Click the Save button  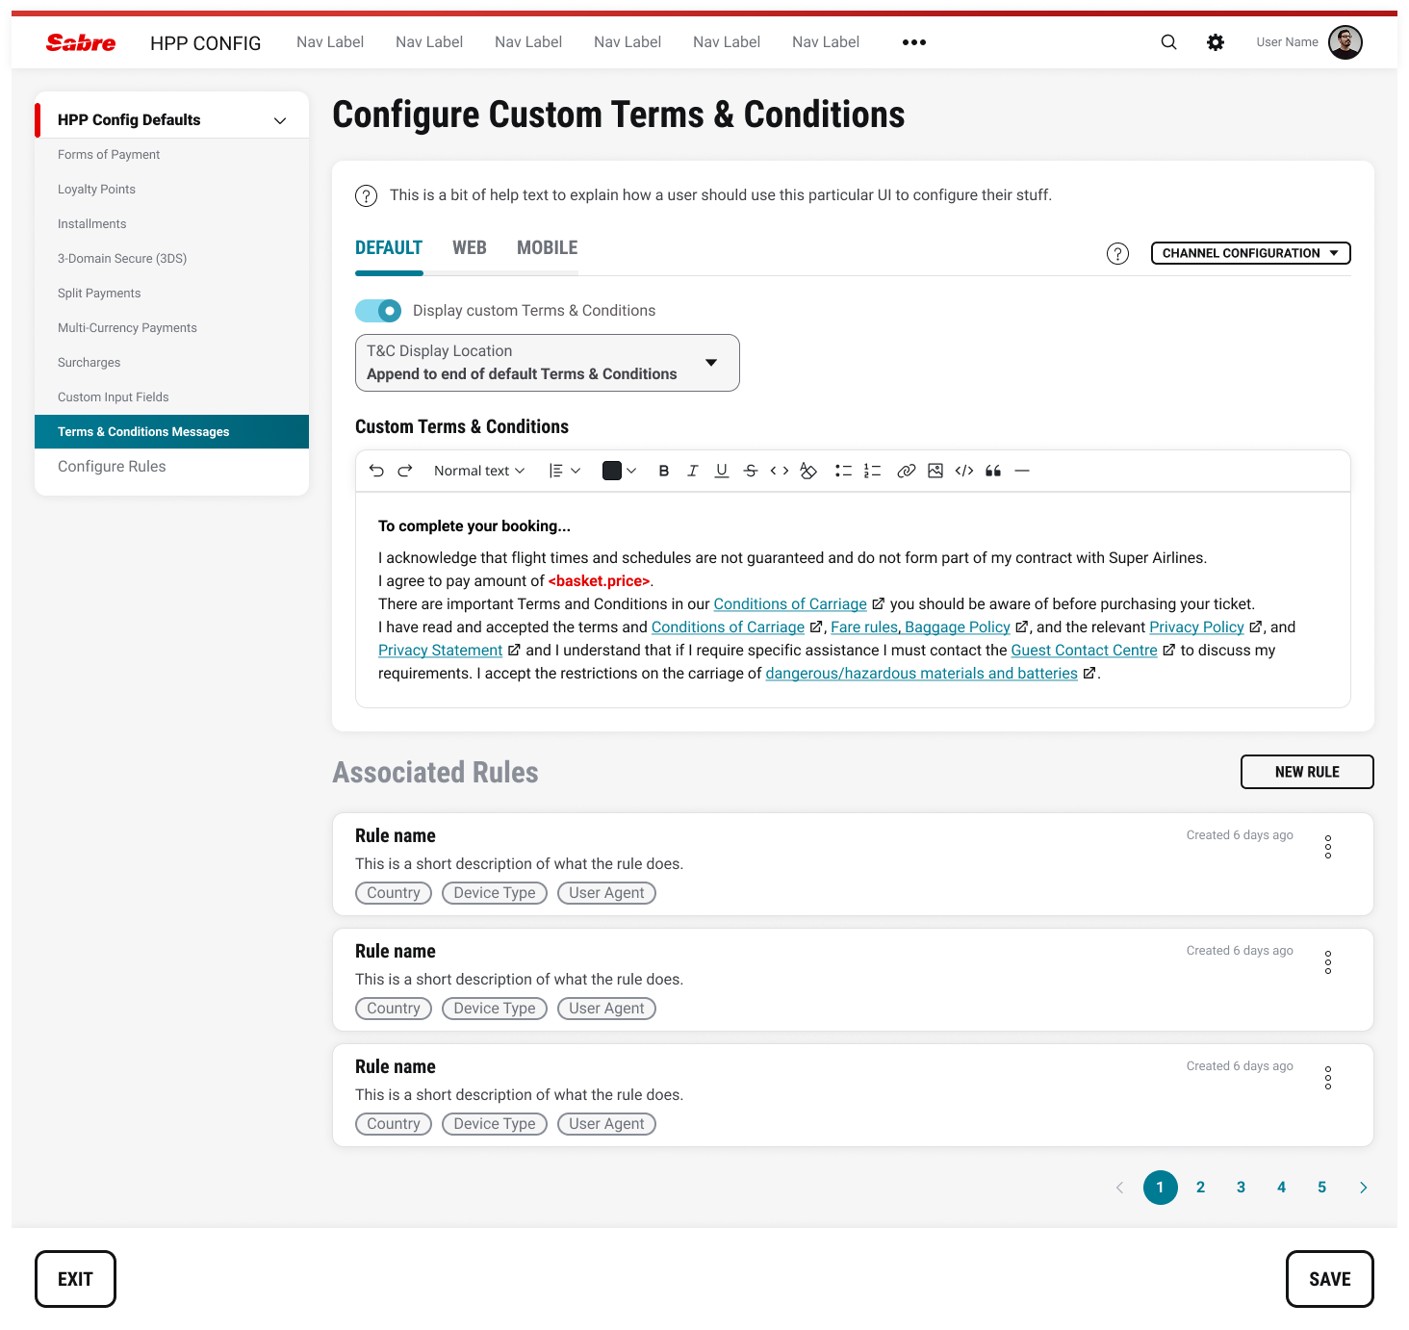pyautogui.click(x=1330, y=1279)
